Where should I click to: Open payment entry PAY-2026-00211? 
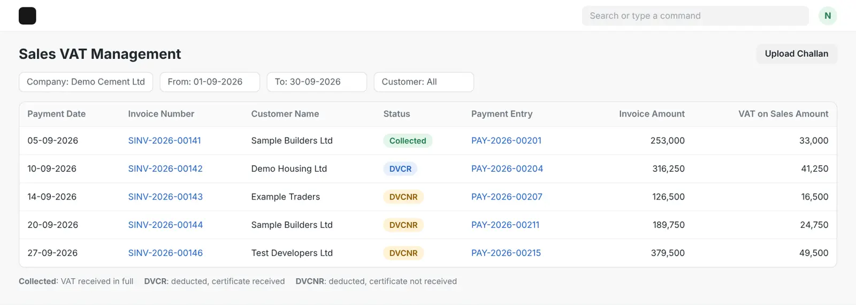pos(505,225)
